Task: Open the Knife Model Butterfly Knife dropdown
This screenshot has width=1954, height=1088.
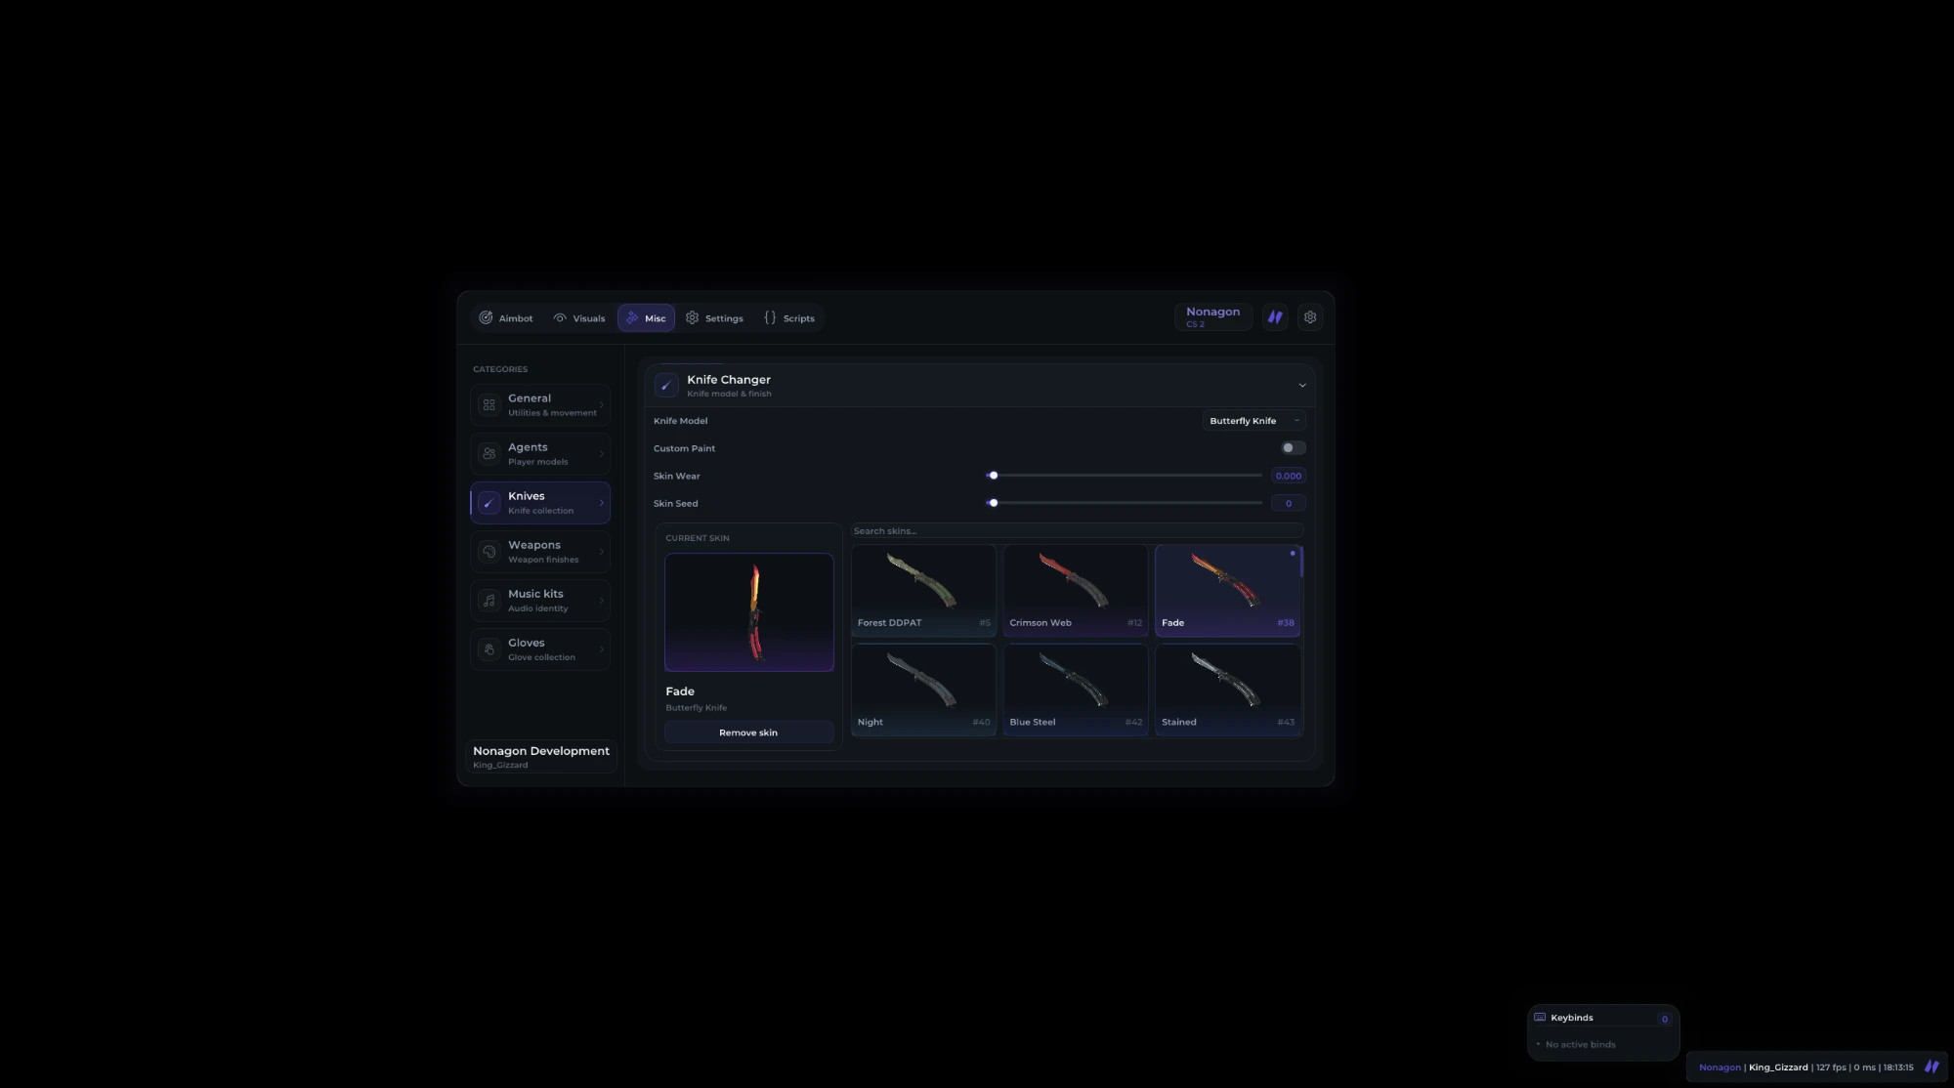Action: pyautogui.click(x=1254, y=420)
